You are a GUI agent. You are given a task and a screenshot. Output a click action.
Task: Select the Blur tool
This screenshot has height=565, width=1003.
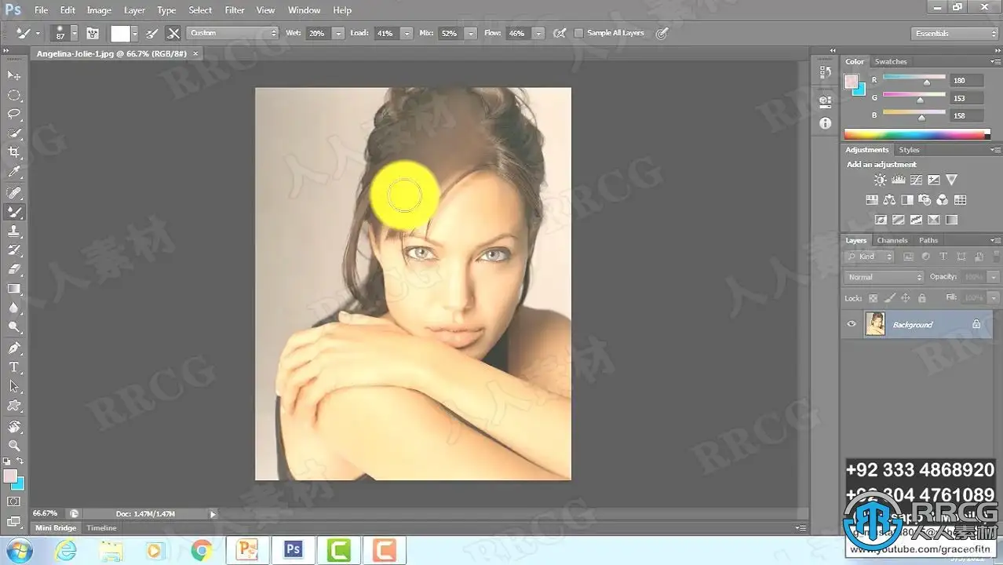[x=14, y=308]
